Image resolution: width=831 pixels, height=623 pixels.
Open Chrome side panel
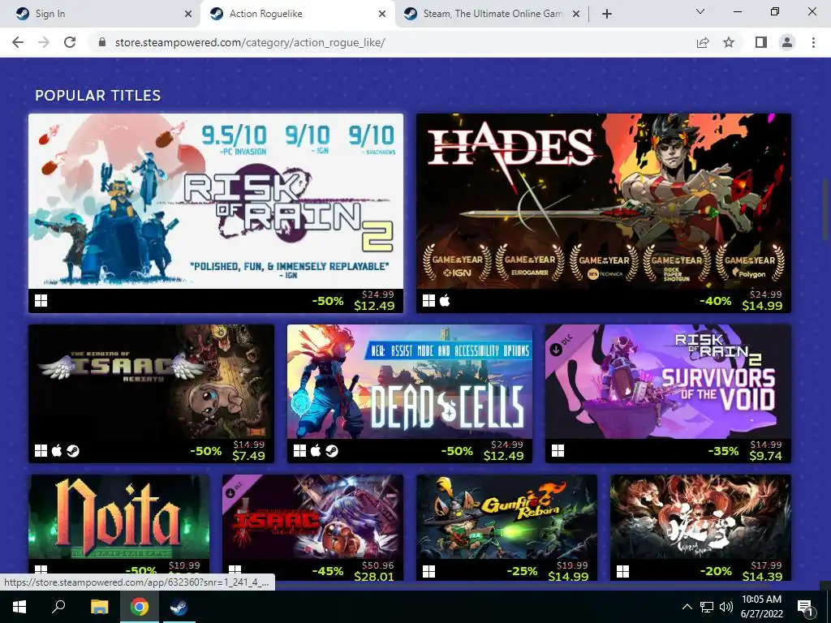761,42
